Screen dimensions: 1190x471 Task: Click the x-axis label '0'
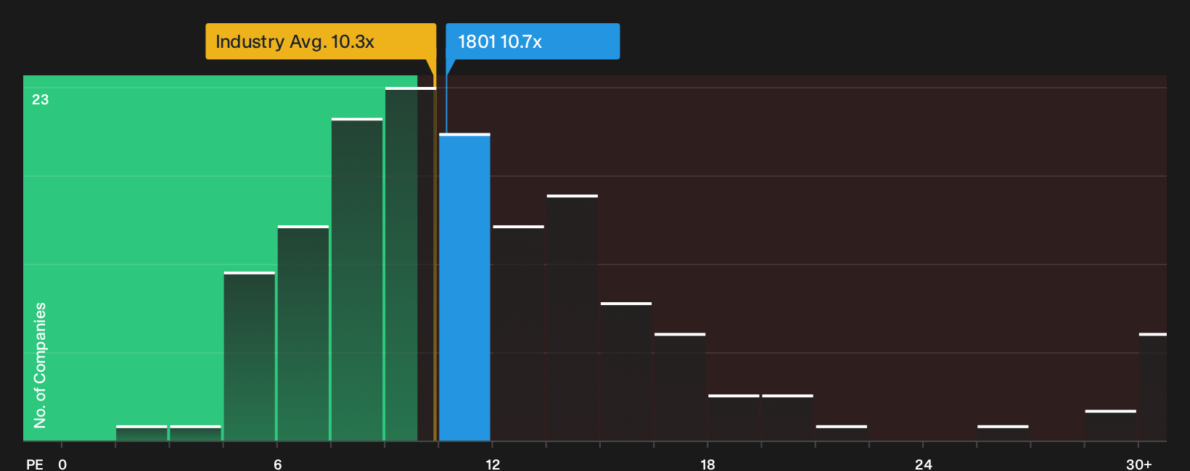click(x=62, y=464)
